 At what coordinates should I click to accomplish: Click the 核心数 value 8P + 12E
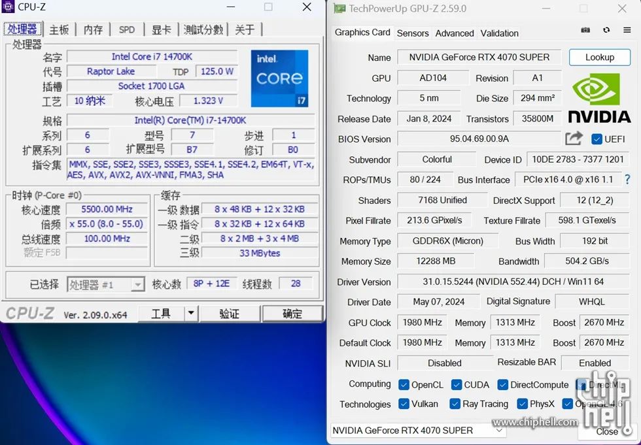coord(211,284)
